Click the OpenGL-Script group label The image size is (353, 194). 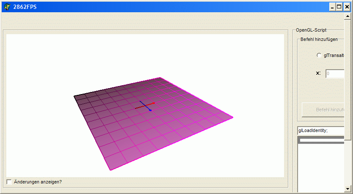311,30
